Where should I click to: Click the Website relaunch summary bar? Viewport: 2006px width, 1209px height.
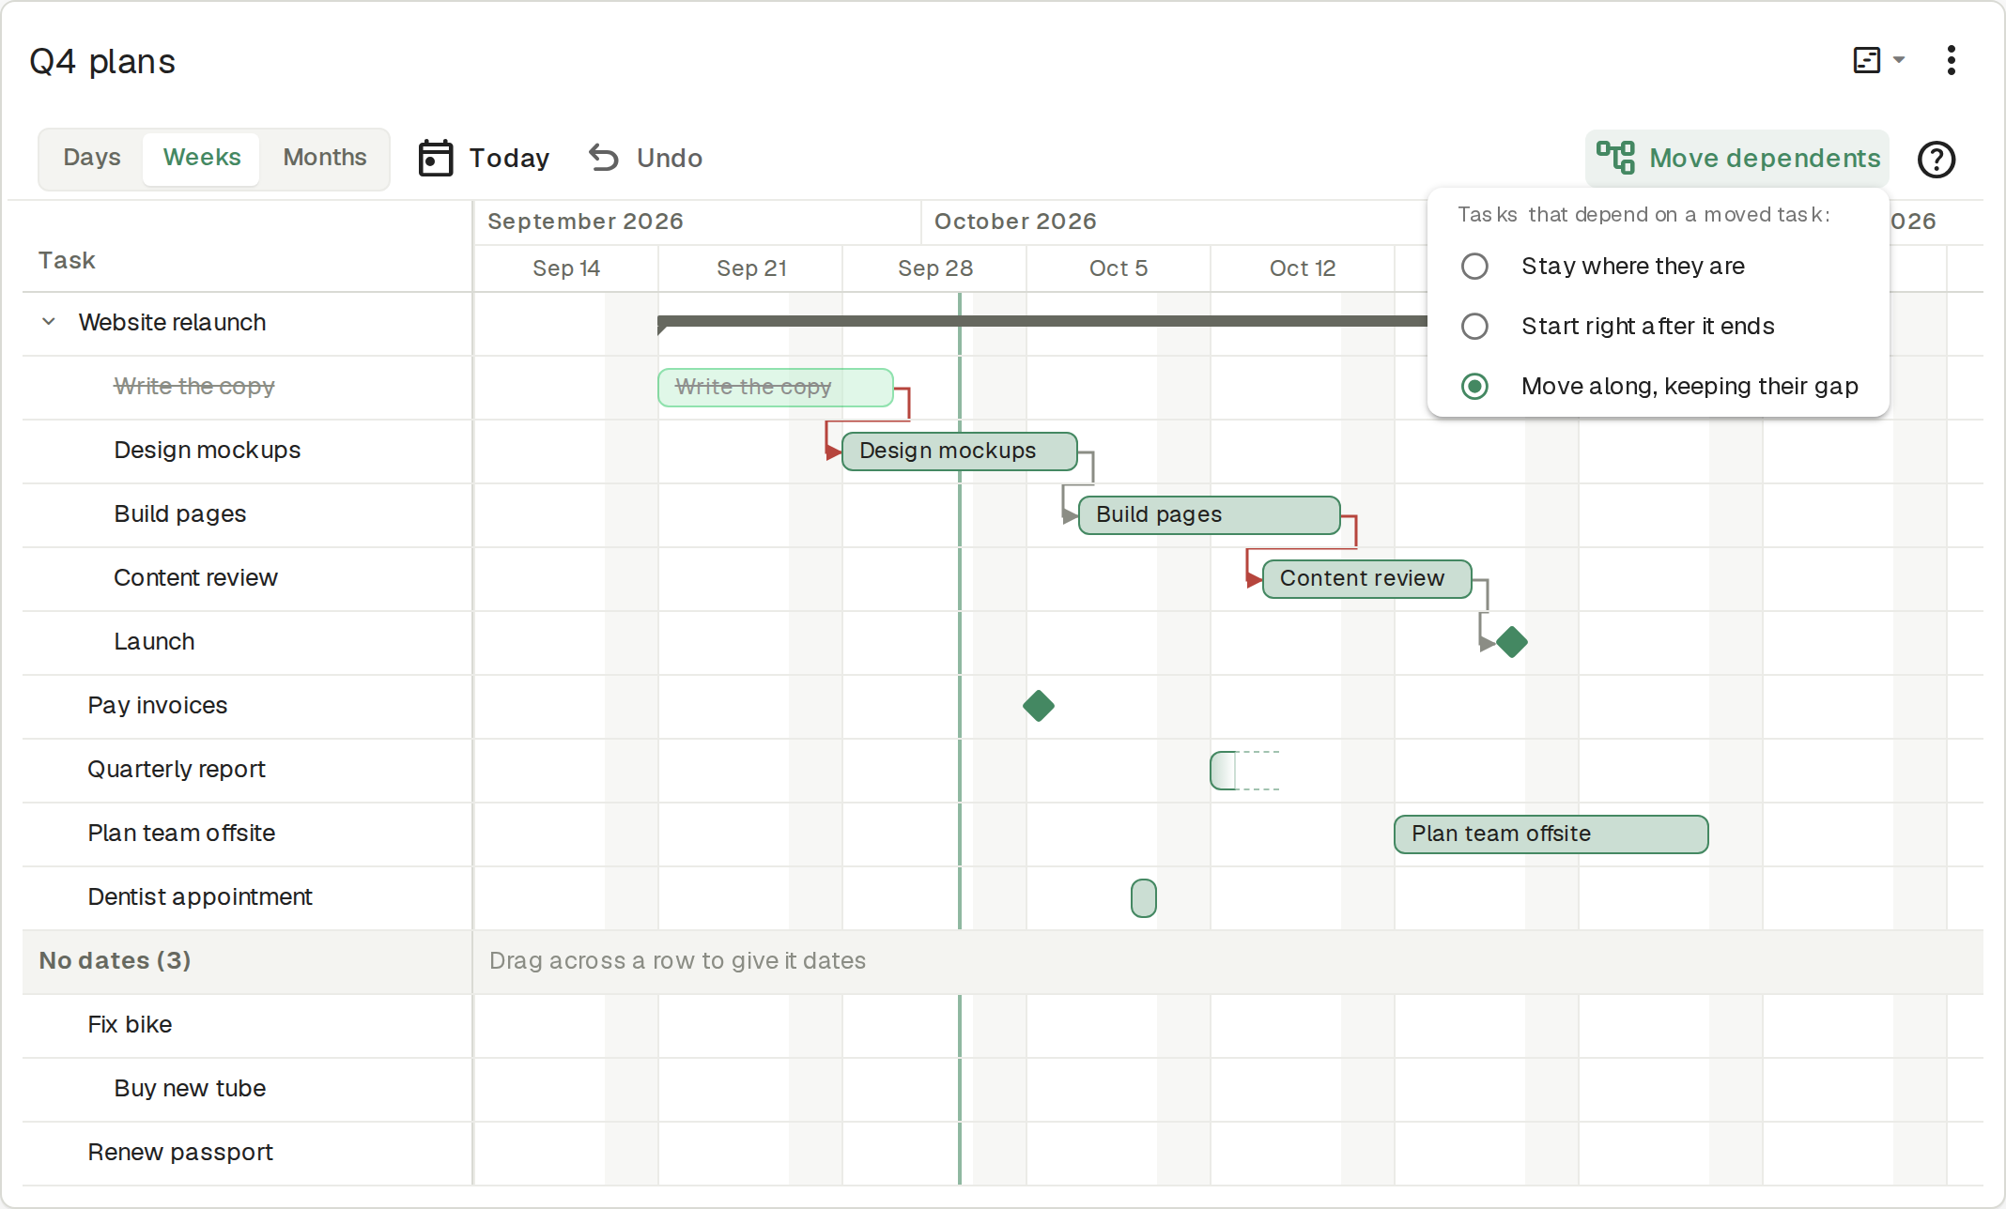coord(1042,321)
